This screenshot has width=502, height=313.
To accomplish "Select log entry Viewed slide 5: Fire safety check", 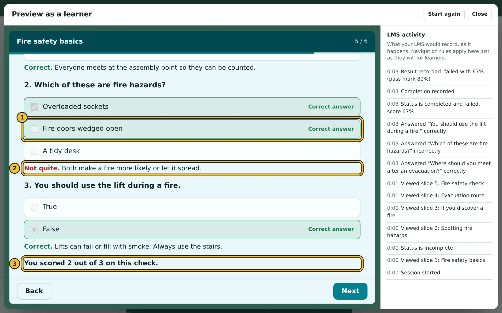I will point(439,184).
